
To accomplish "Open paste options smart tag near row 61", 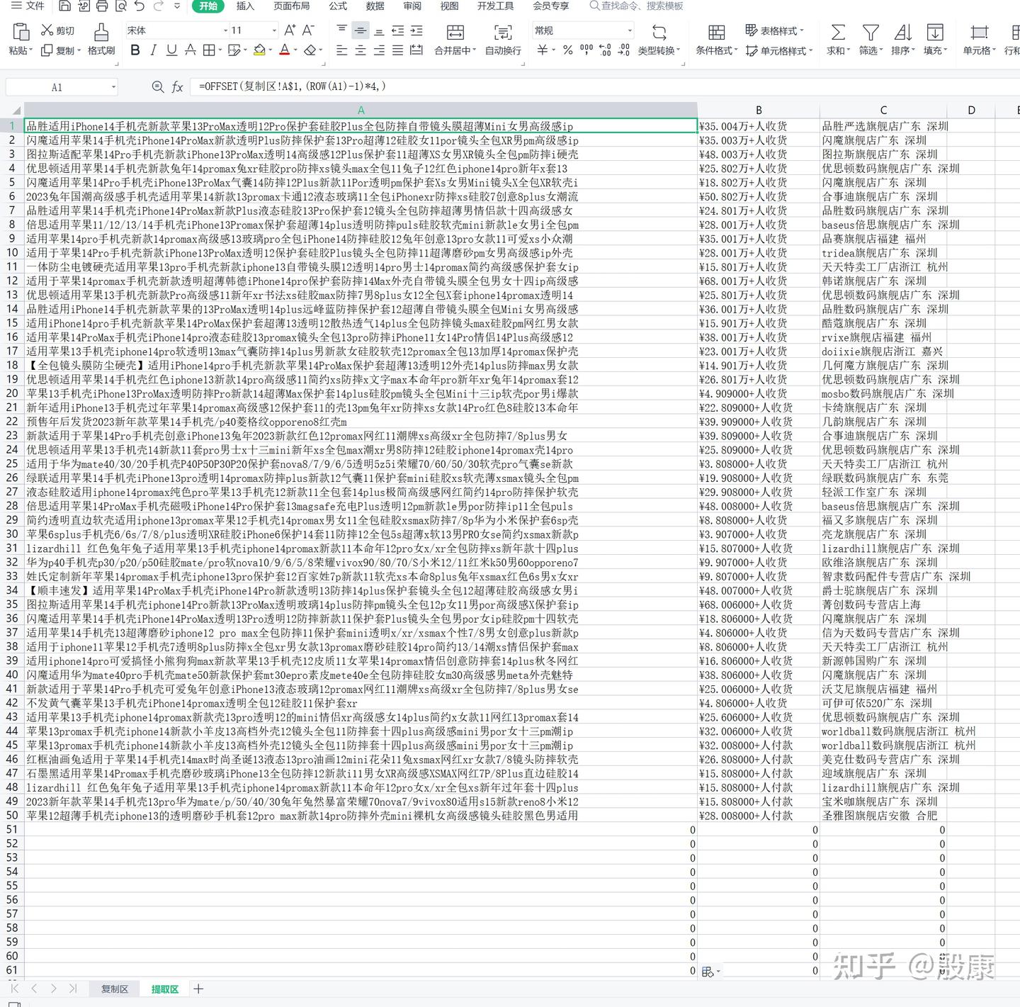I will 710,972.
